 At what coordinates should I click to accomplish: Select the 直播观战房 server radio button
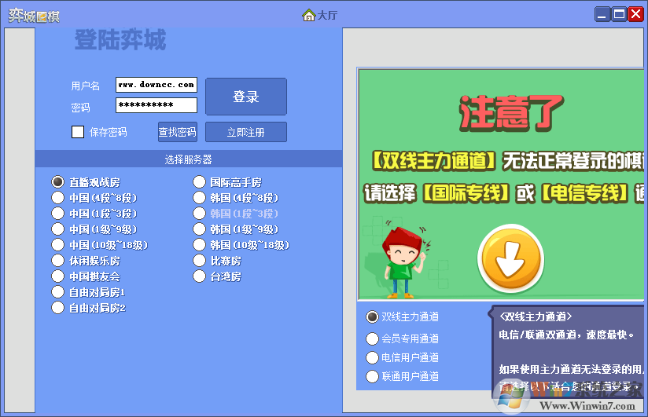[x=57, y=182]
